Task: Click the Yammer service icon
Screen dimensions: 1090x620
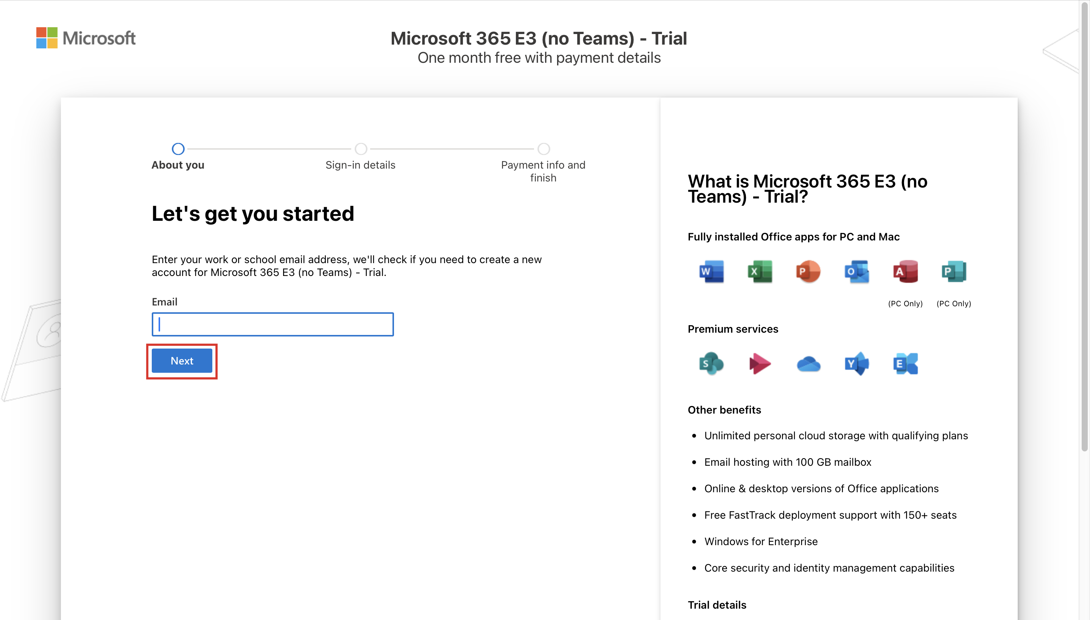Action: 857,364
